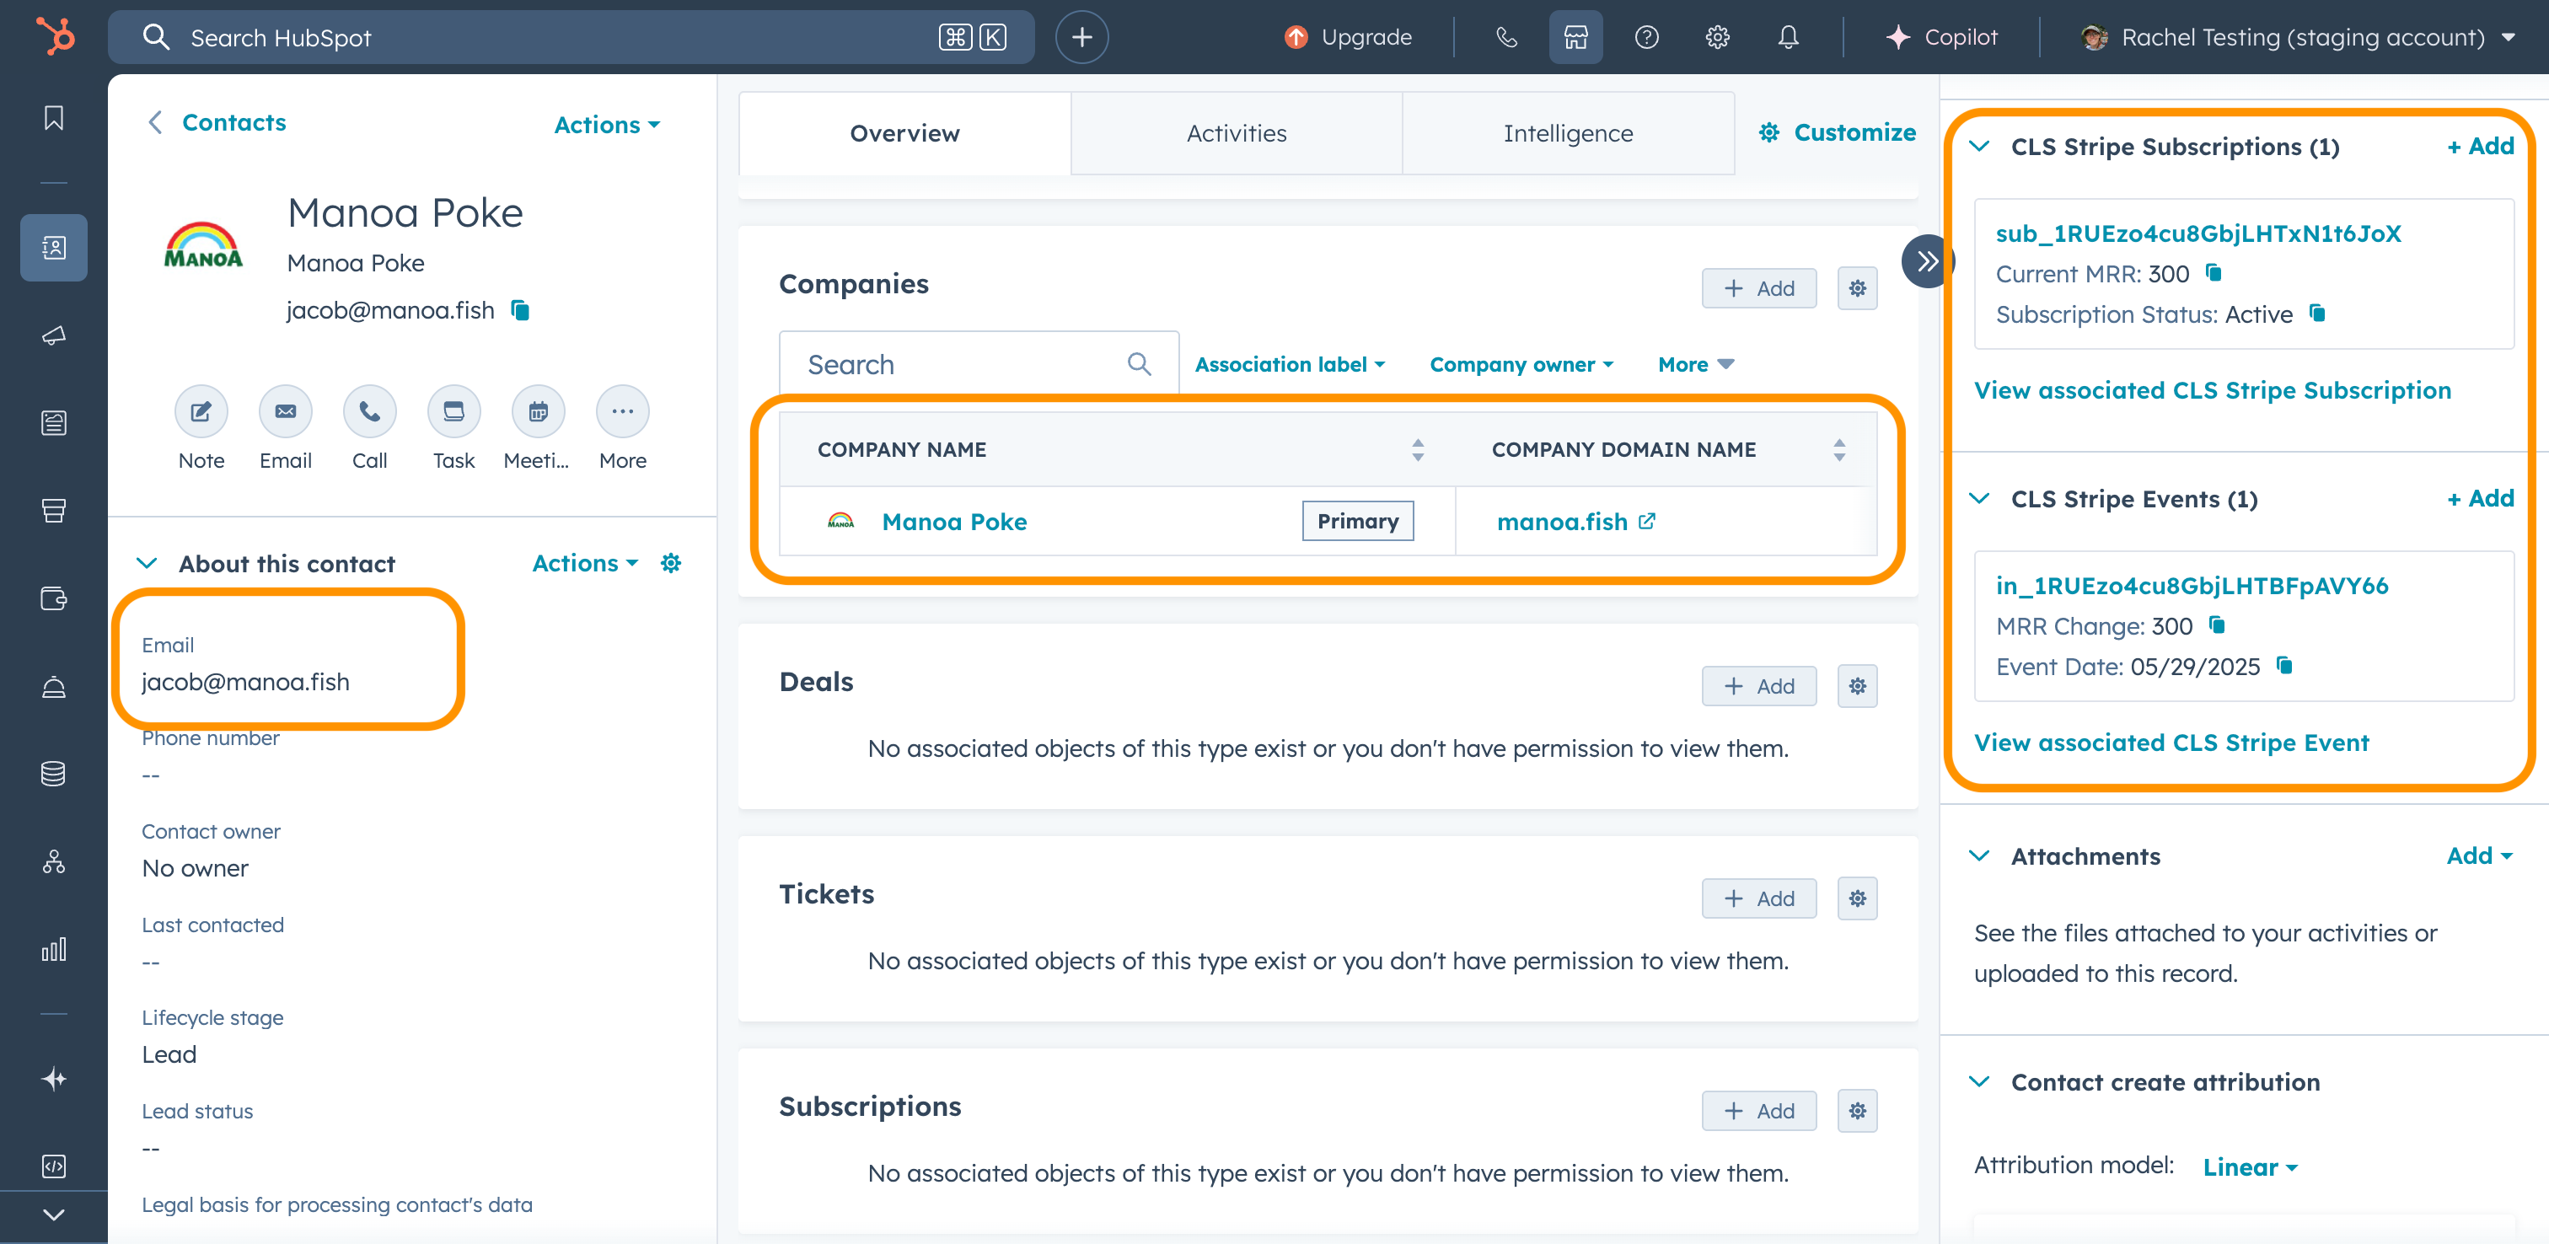The image size is (2549, 1244).
Task: Open the Association label filter dropdown
Action: (x=1290, y=364)
